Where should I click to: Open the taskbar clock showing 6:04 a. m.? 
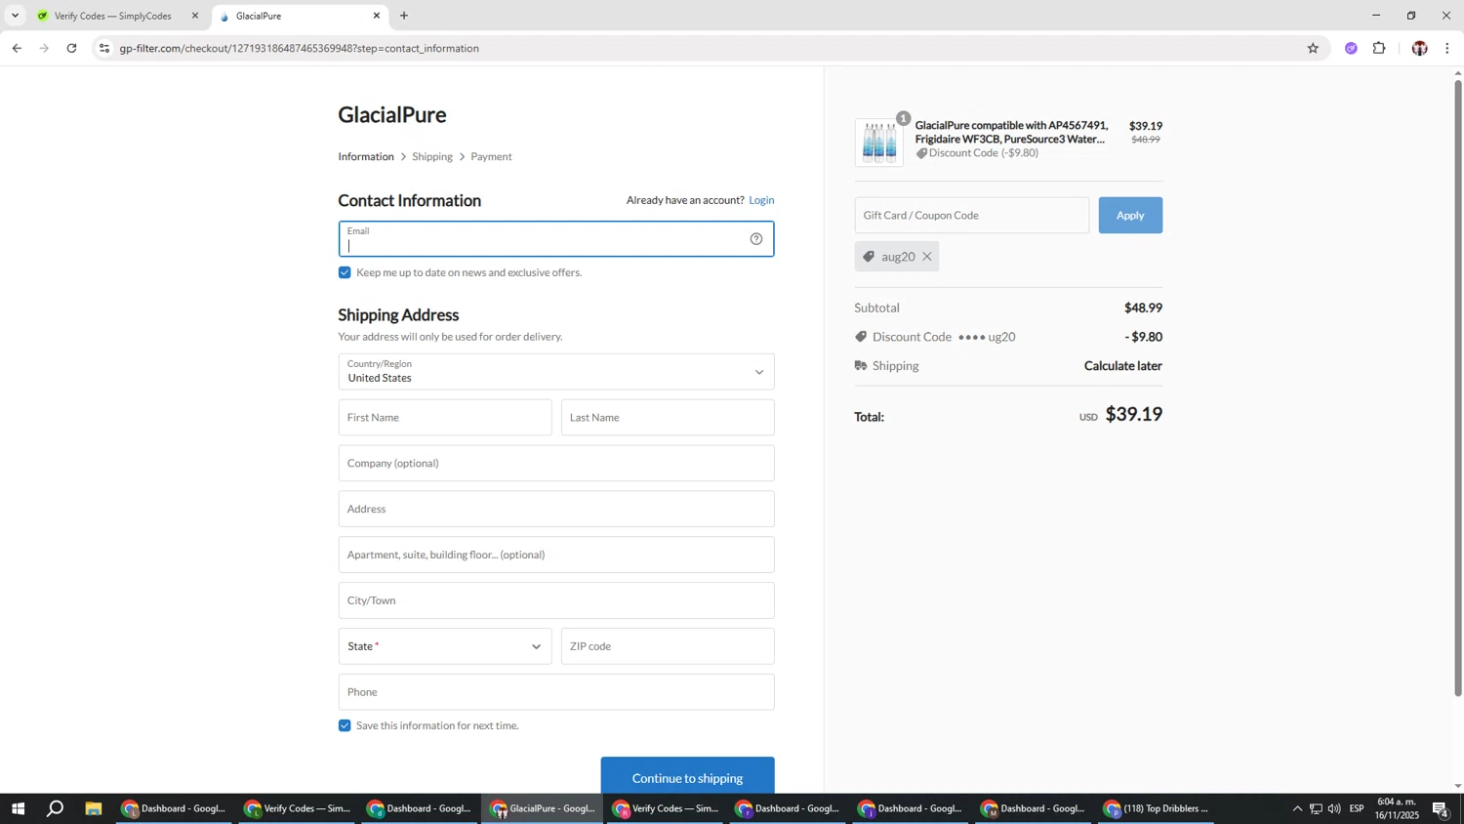1397,808
